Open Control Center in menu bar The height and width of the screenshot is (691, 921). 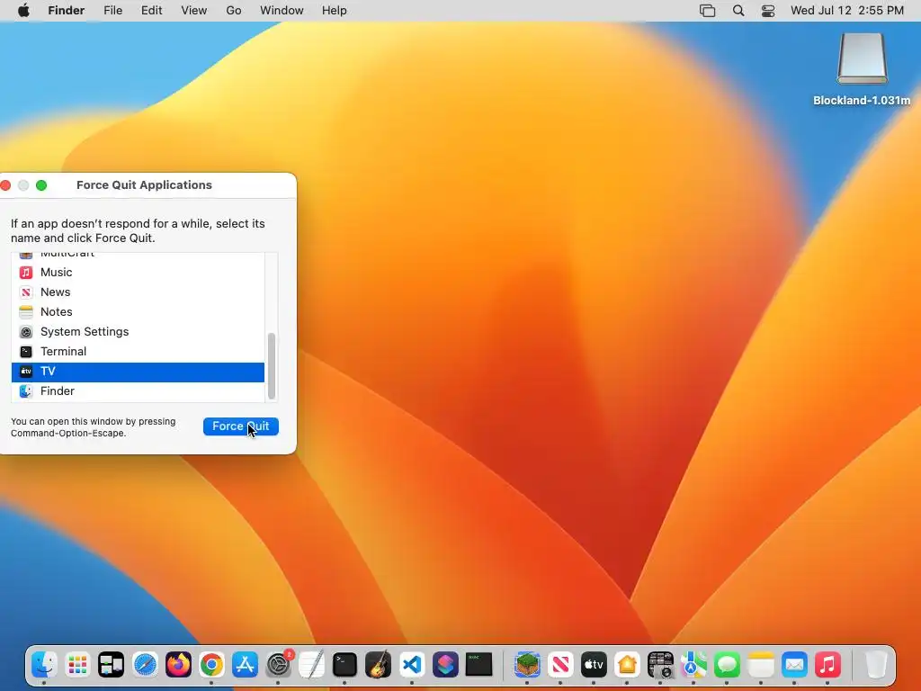[x=768, y=11]
